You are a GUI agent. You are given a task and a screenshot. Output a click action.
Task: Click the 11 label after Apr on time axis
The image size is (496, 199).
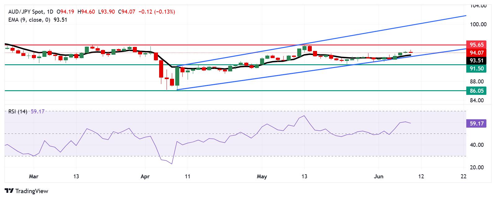tap(187, 176)
